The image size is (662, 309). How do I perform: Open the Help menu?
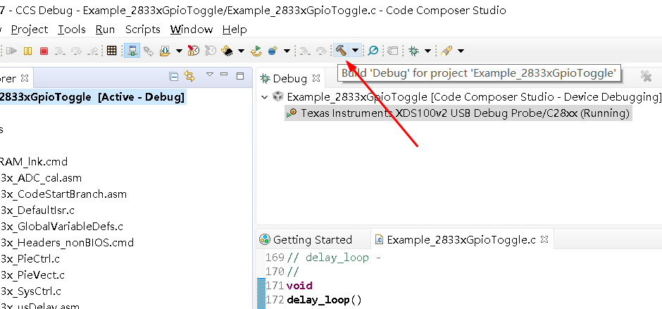235,30
